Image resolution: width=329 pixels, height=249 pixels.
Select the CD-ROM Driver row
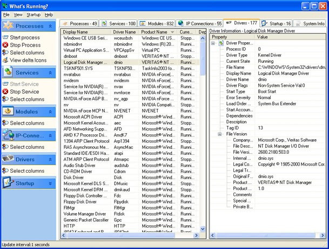pyautogui.click(x=130, y=172)
